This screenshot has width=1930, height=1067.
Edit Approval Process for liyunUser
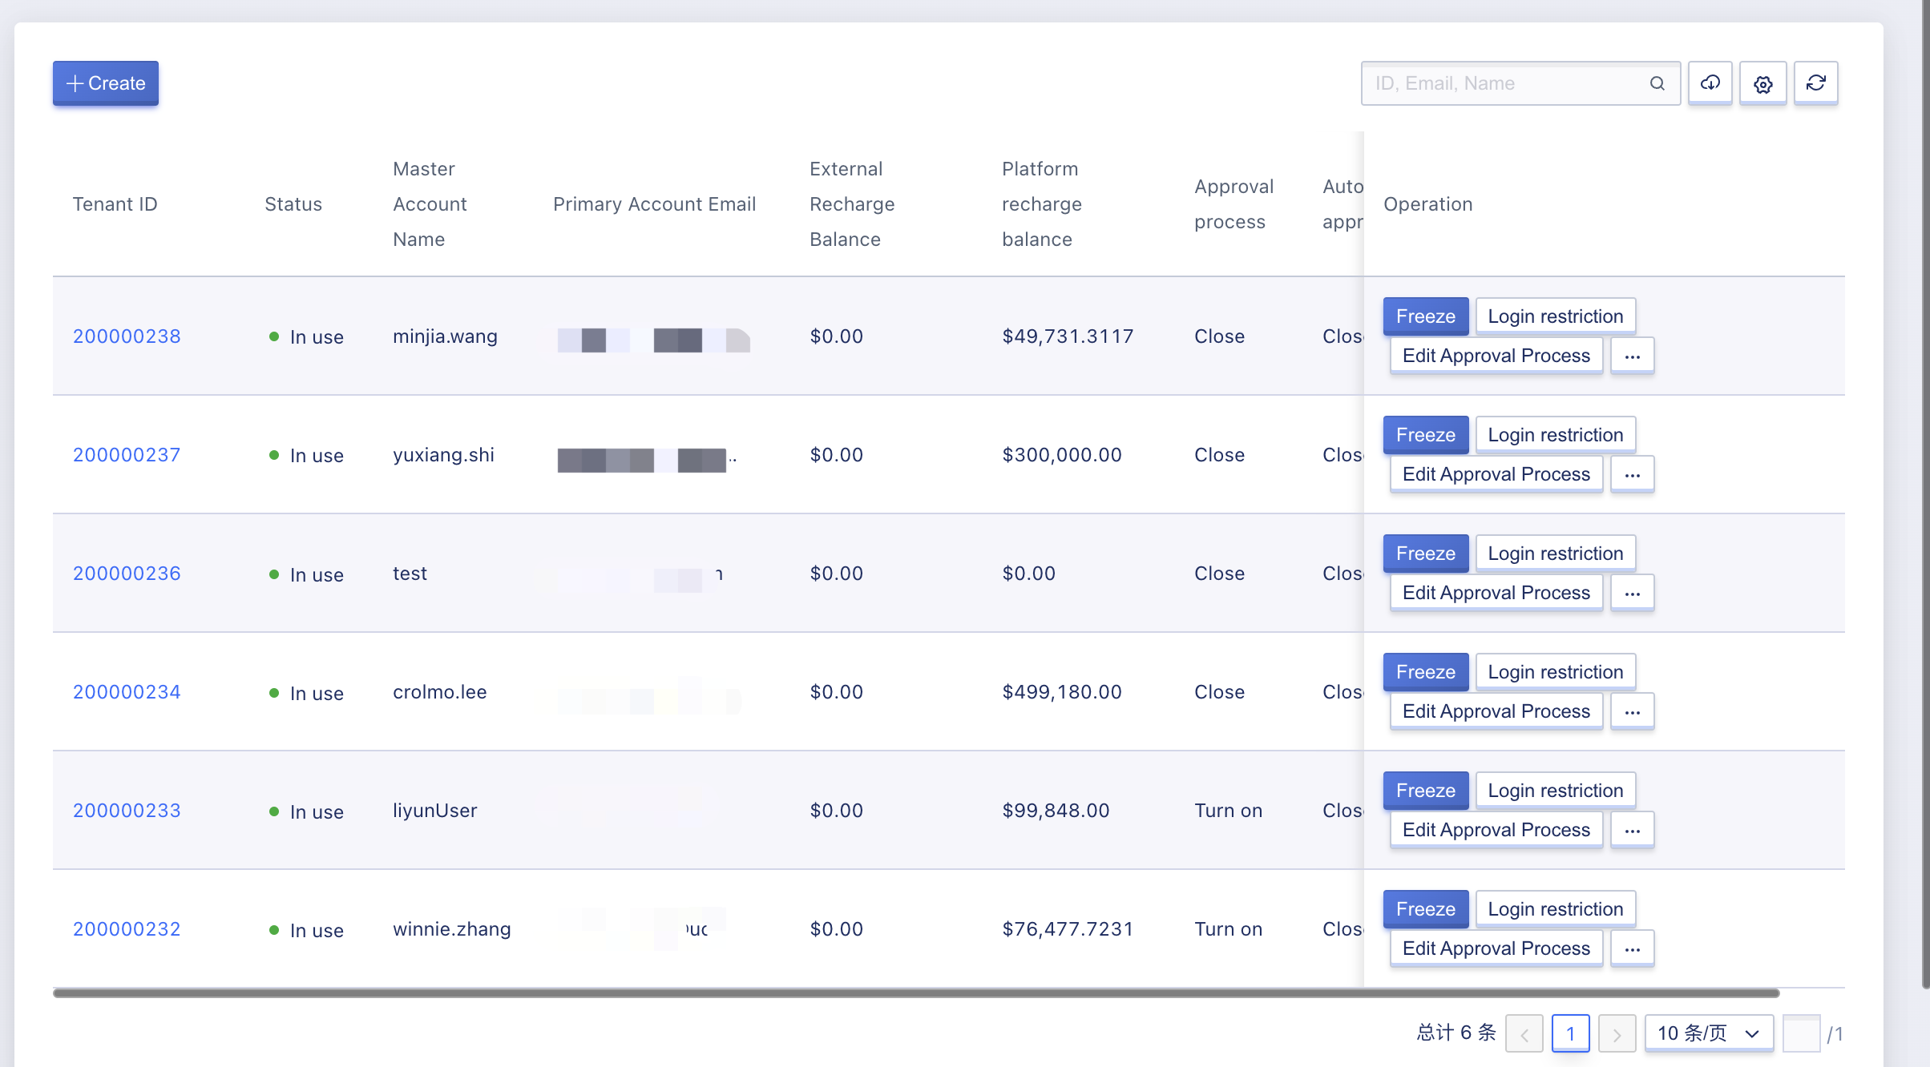[x=1496, y=830]
